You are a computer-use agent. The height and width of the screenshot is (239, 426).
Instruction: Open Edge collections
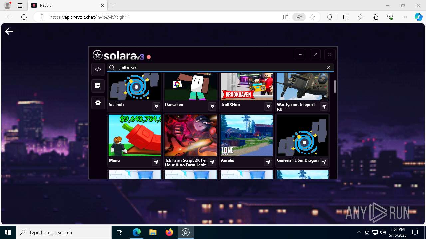(375, 17)
